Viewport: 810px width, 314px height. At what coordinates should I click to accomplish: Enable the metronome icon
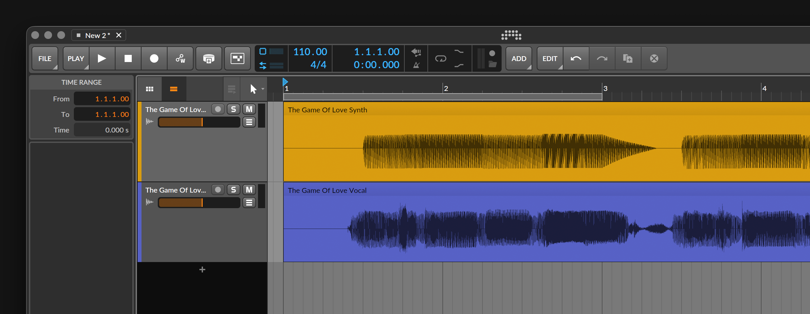pos(416,65)
